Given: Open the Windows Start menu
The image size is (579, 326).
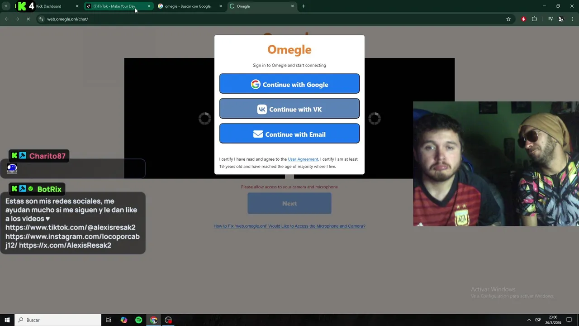Looking at the screenshot, I should tap(7, 320).
